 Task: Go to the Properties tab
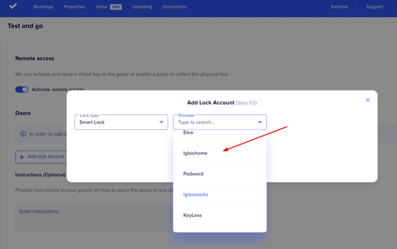click(74, 7)
